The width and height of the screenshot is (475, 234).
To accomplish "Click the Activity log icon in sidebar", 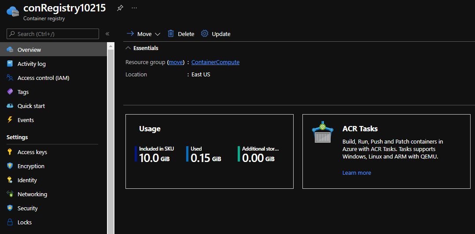I will click(10, 64).
